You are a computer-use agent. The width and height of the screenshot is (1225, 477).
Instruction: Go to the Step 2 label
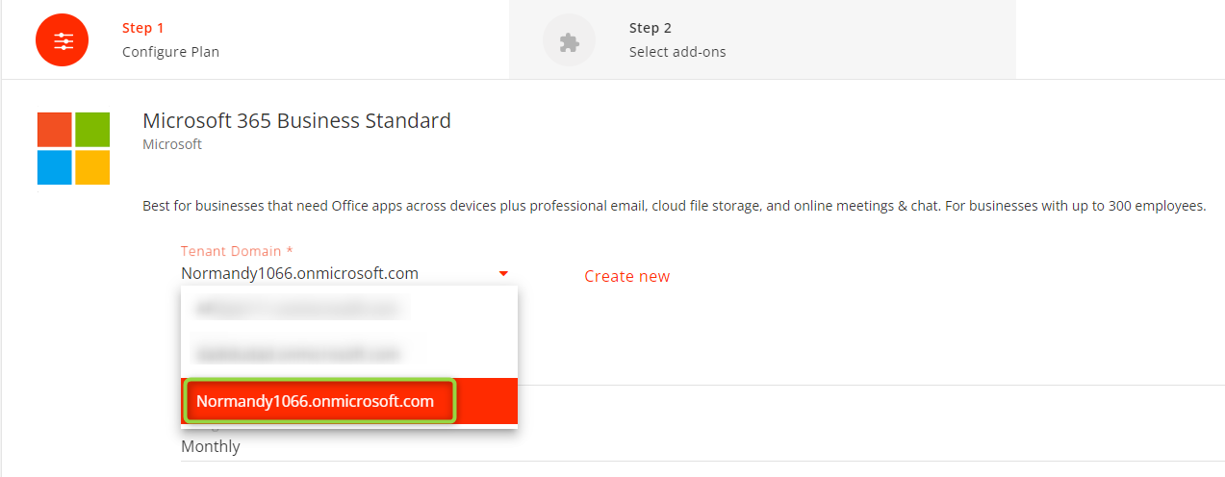[651, 28]
